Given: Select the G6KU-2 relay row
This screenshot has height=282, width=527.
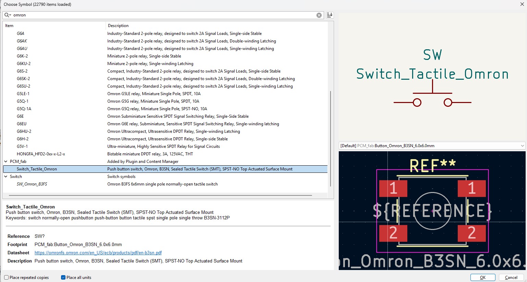Looking at the screenshot, I should point(165,64).
